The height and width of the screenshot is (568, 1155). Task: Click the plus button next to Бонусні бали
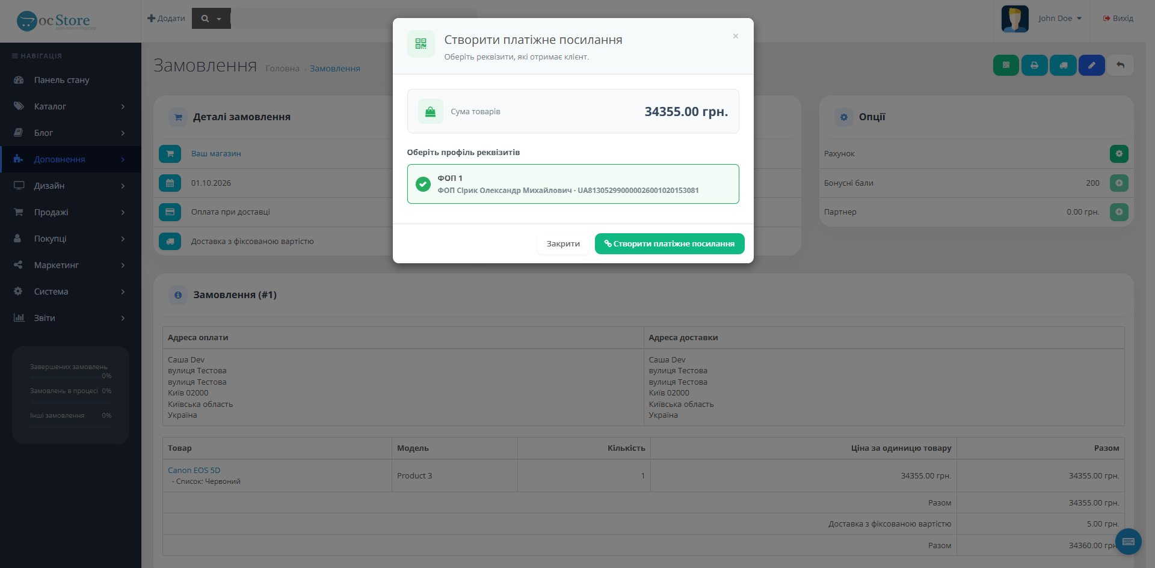1119,183
